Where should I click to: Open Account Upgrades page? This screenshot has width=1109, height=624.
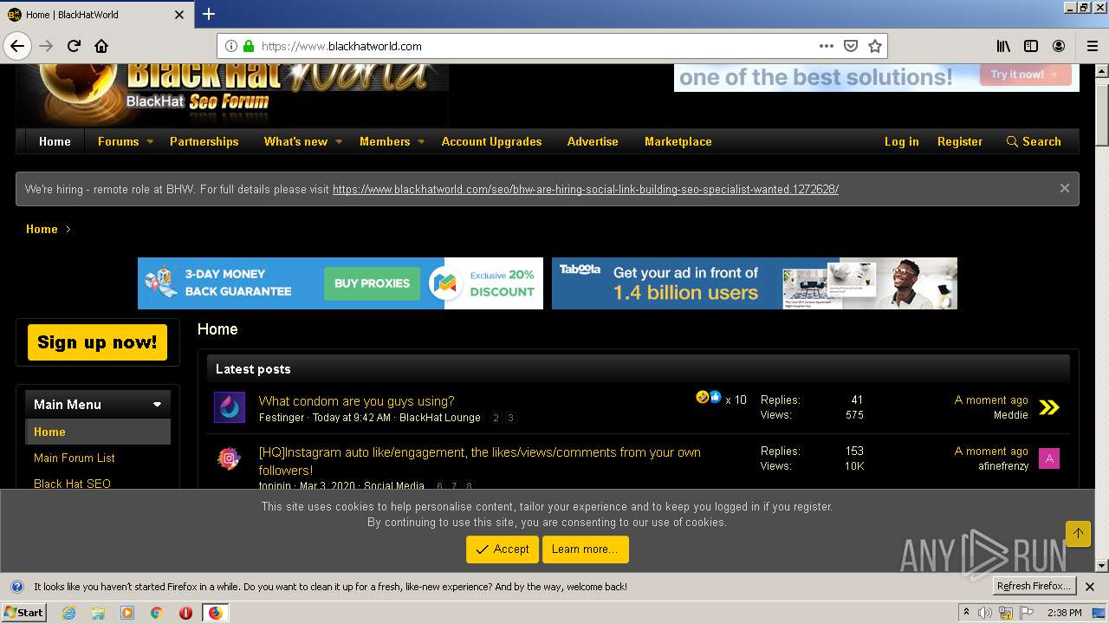491,141
